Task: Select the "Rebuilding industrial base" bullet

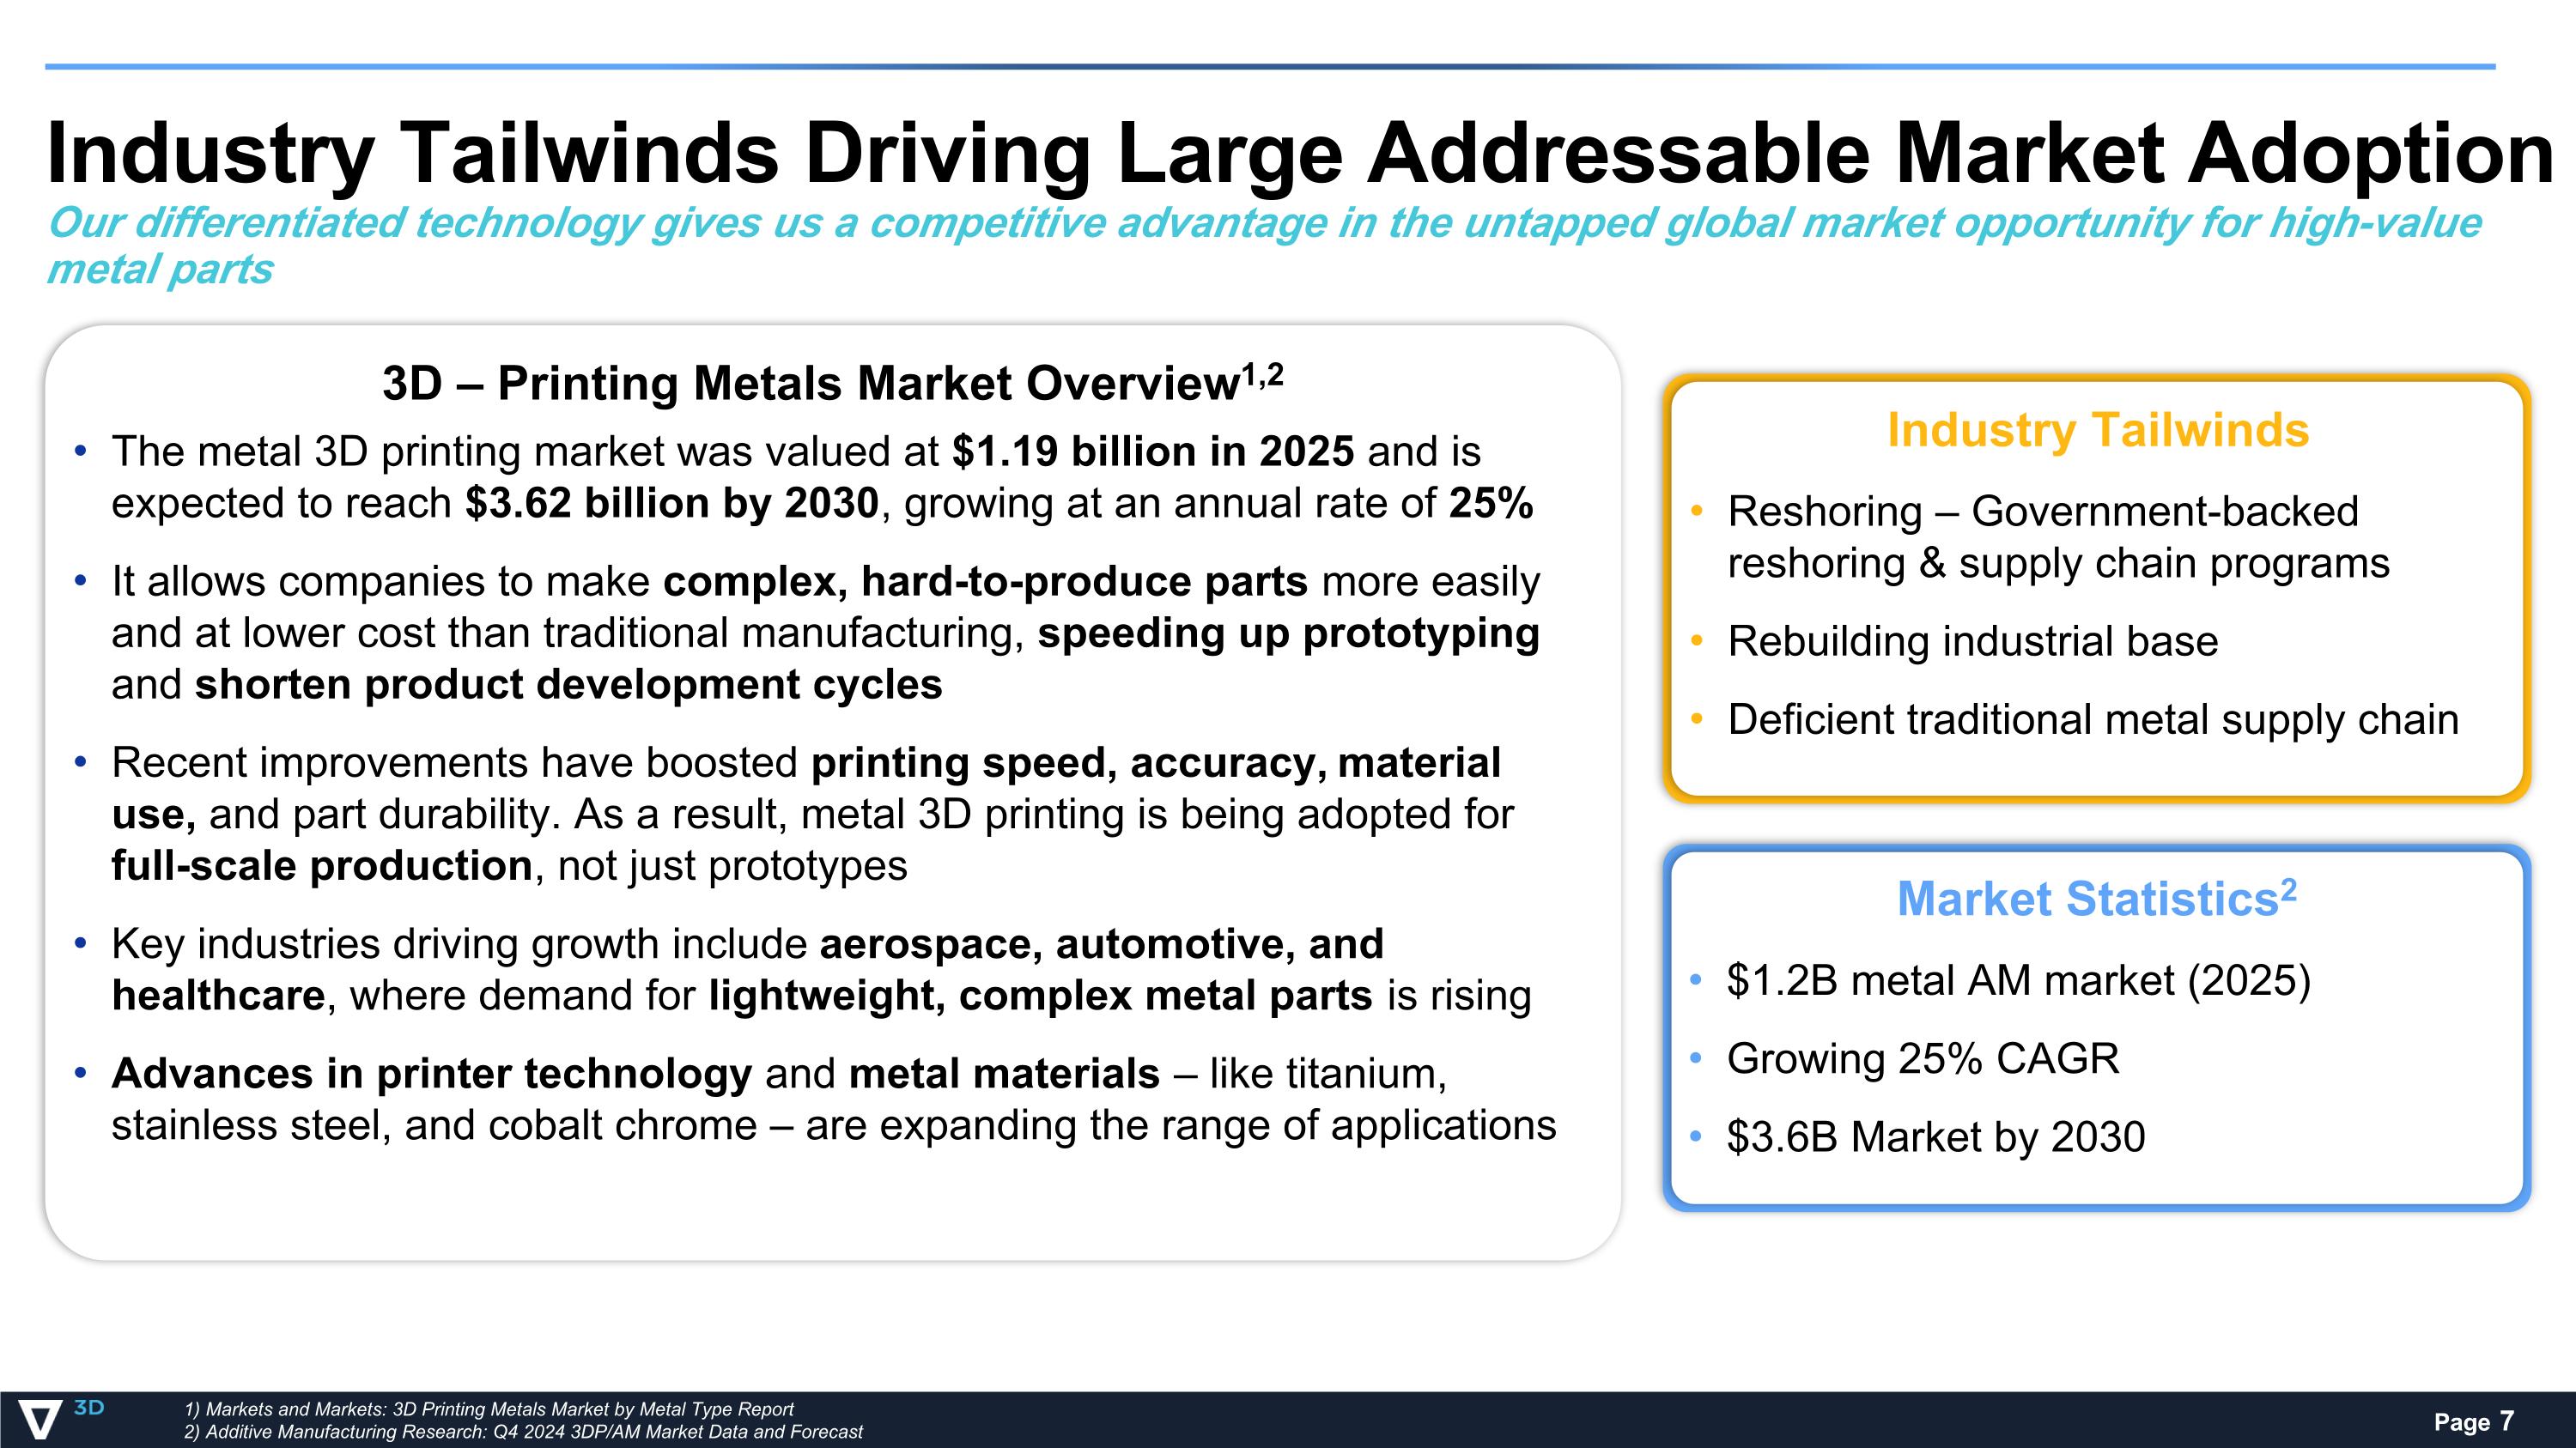Action: click(1972, 641)
